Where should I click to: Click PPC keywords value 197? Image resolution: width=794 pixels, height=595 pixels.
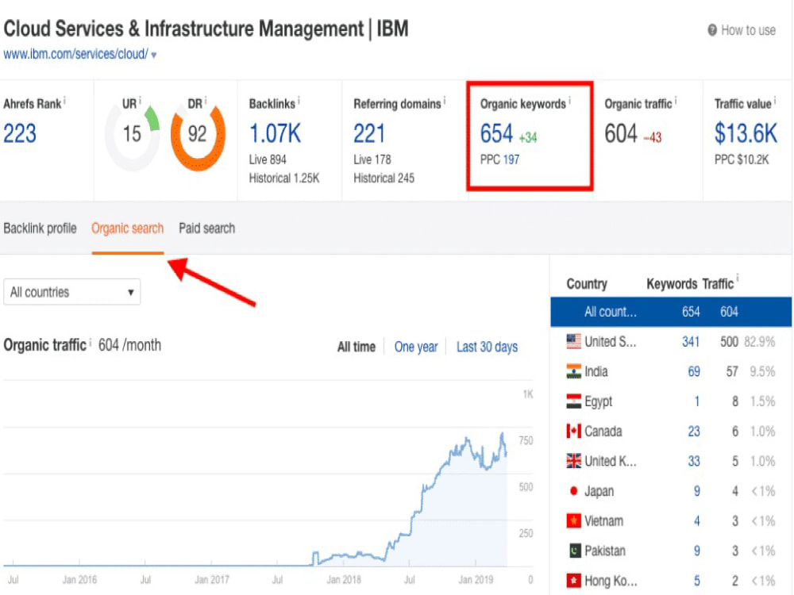(511, 160)
